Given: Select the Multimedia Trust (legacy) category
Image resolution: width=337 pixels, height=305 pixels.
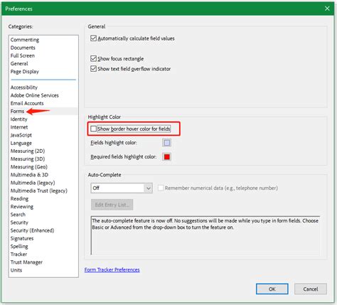Looking at the screenshot, I should click(39, 191).
